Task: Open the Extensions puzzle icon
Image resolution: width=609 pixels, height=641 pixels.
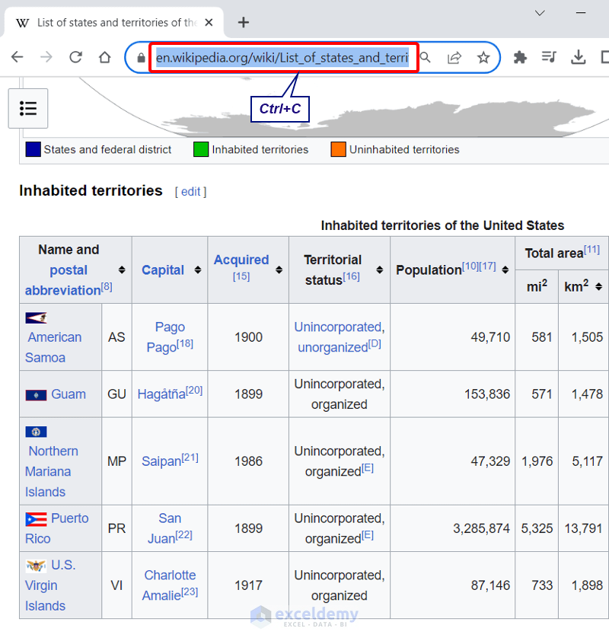Action: 520,57
